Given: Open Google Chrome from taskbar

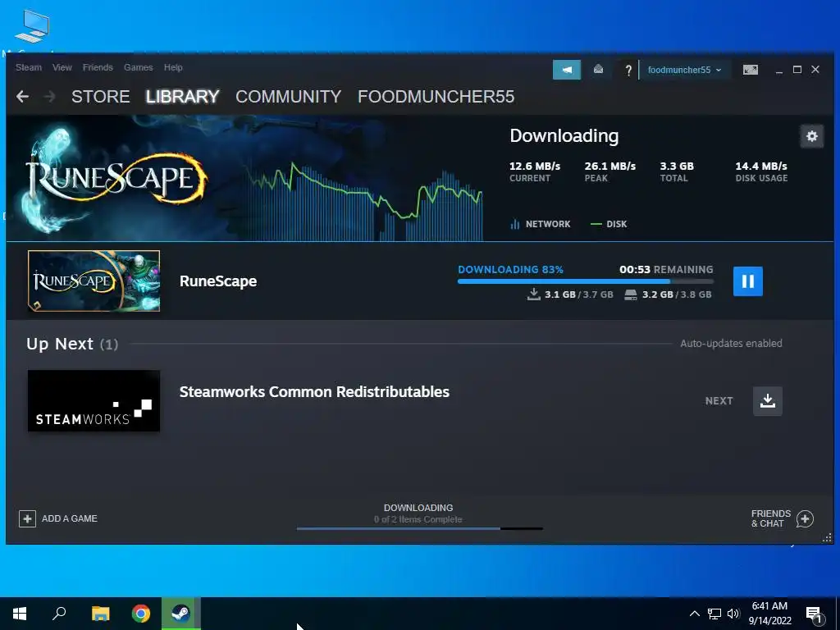Looking at the screenshot, I should pos(141,614).
